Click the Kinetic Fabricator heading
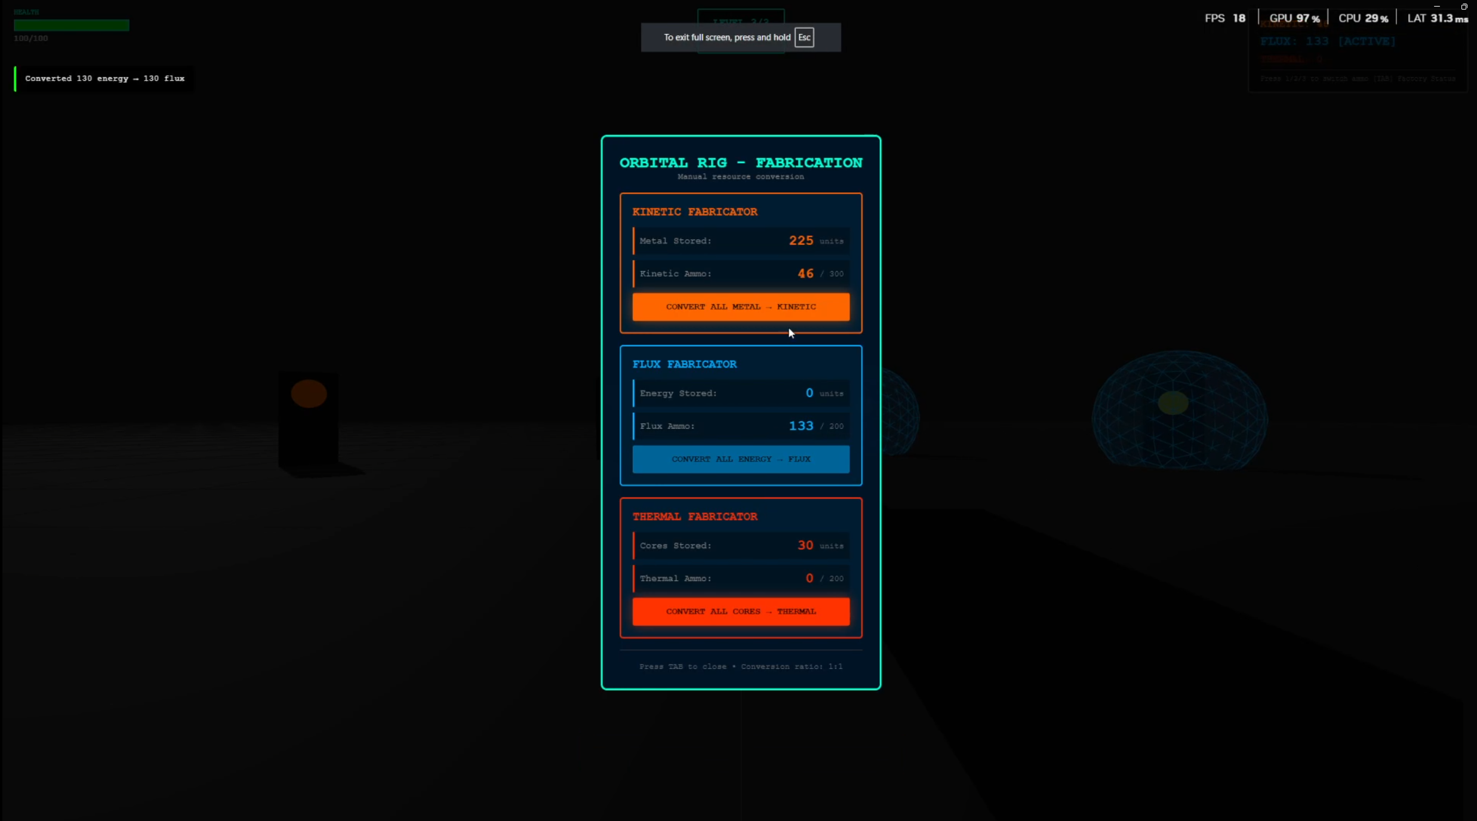 (x=694, y=211)
